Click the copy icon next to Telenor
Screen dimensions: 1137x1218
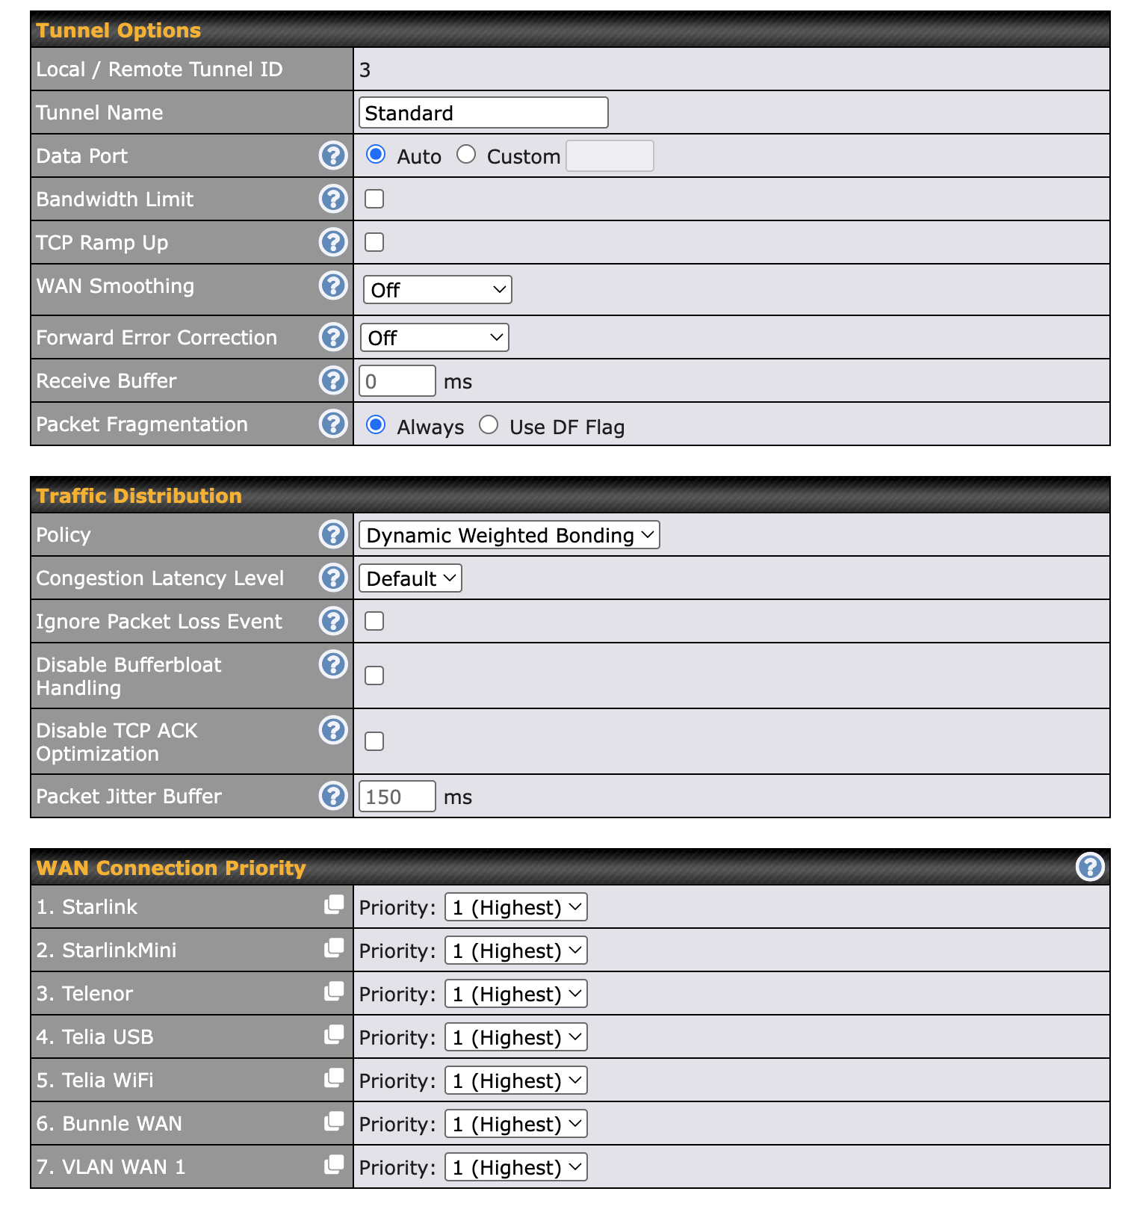[334, 992]
